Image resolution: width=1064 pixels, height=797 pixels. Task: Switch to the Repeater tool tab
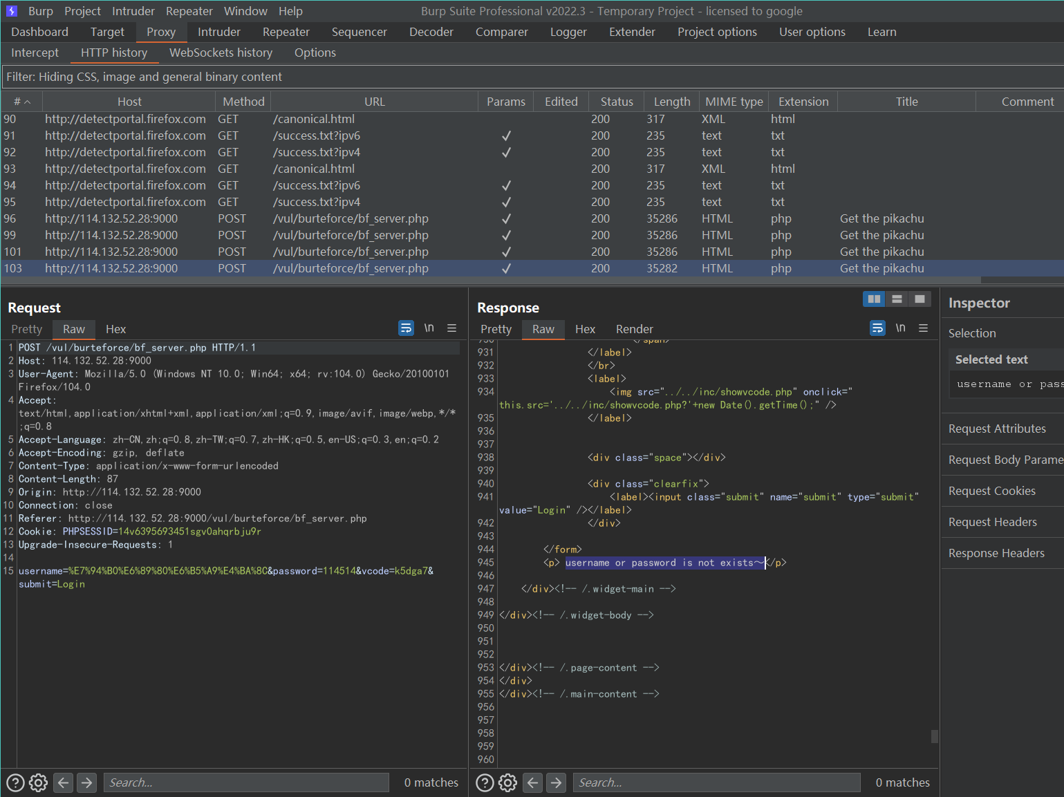[x=286, y=32]
